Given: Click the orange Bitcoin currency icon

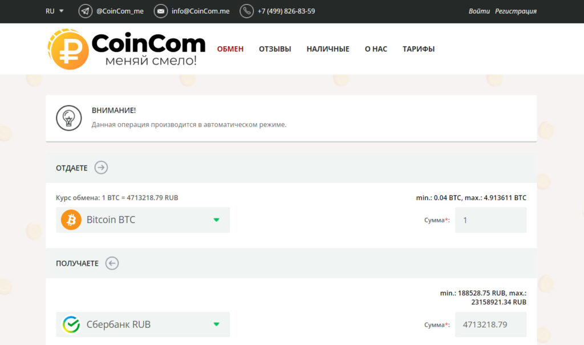Looking at the screenshot, I should coord(71,220).
